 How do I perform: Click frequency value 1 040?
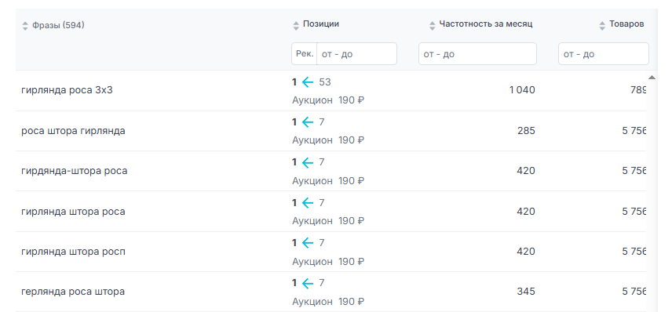pos(522,90)
